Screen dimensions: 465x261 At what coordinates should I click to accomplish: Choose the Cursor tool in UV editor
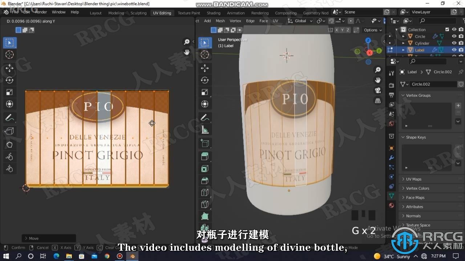9,55
